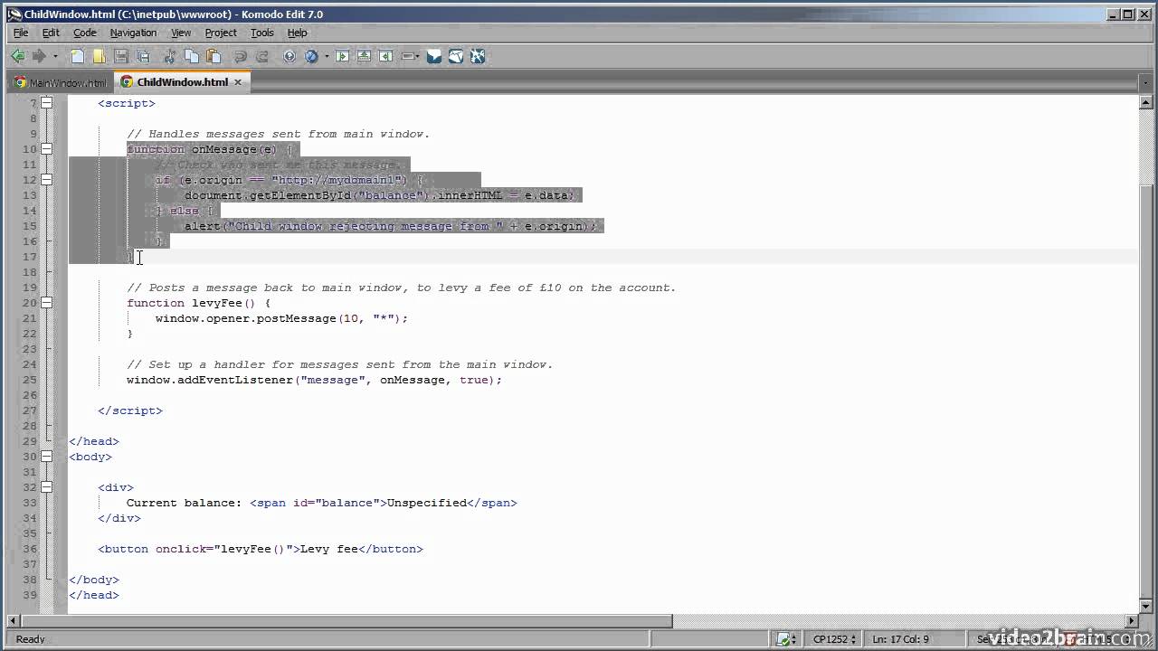Click the Ready status text
Viewport: 1158px width, 651px height.
pos(31,639)
